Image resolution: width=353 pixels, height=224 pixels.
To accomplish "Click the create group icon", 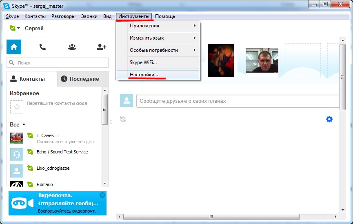I will pos(72,47).
